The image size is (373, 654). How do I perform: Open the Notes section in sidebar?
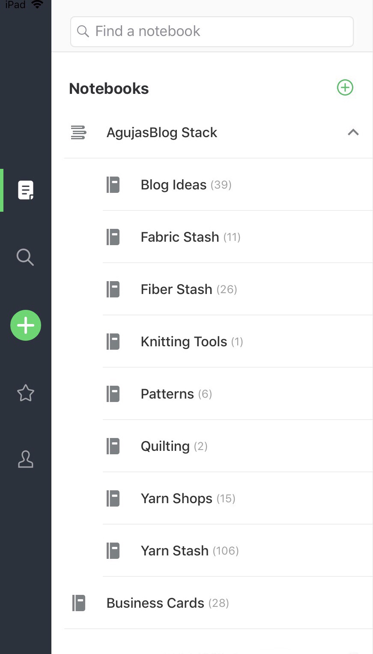(x=26, y=190)
